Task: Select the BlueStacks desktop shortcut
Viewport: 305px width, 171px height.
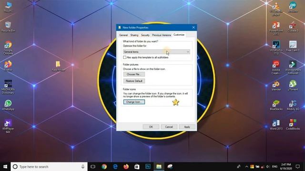Action: 276,105
